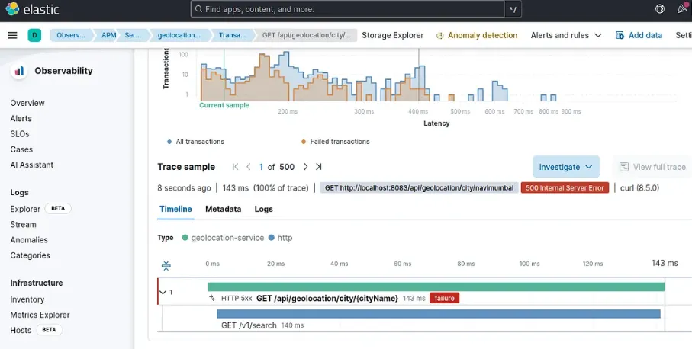The width and height of the screenshot is (692, 349).
Task: Go to first trace sample
Action: (x=235, y=167)
